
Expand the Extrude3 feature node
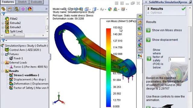[3, 27]
